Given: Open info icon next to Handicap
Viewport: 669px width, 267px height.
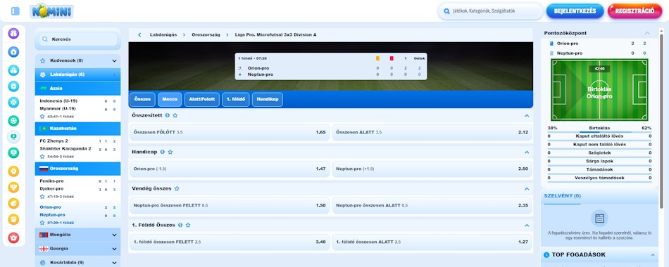Looking at the screenshot, I should (163, 152).
